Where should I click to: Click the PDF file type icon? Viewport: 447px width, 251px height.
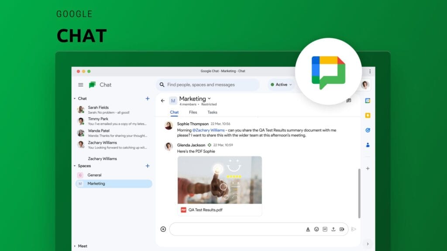183,210
